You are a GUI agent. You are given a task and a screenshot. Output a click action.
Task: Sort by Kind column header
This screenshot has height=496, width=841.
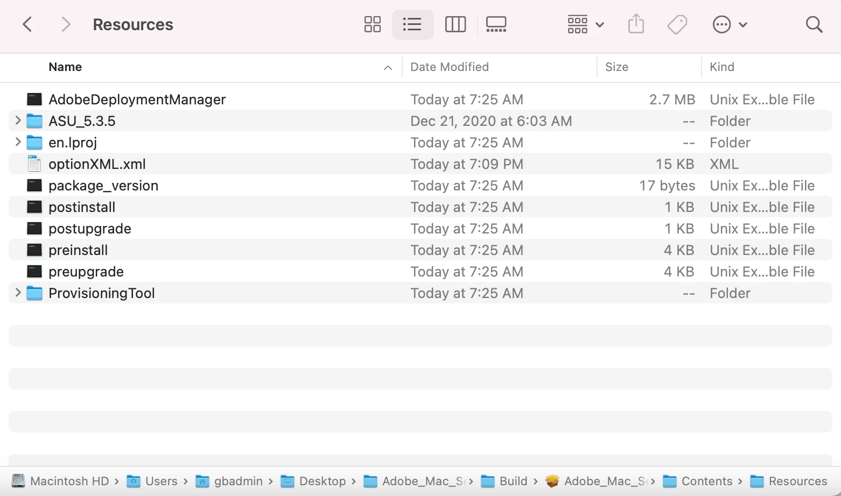coord(721,67)
